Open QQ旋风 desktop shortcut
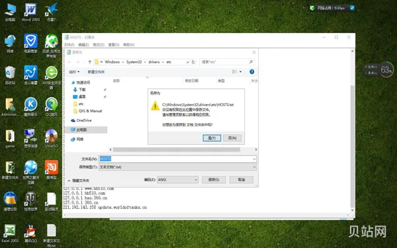The width and height of the screenshot is (397, 248). pyautogui.click(x=52, y=106)
